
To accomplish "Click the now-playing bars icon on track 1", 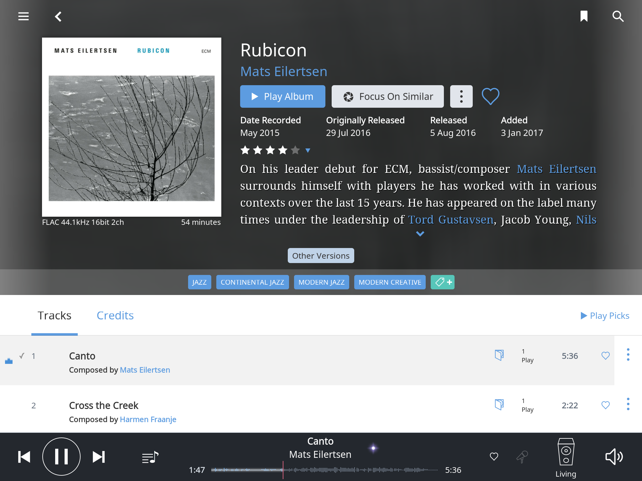I will (x=9, y=361).
